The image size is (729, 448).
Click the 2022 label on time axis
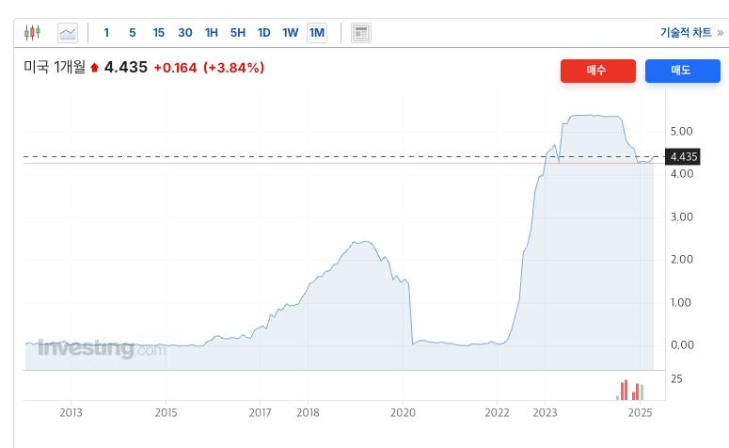[x=497, y=412]
